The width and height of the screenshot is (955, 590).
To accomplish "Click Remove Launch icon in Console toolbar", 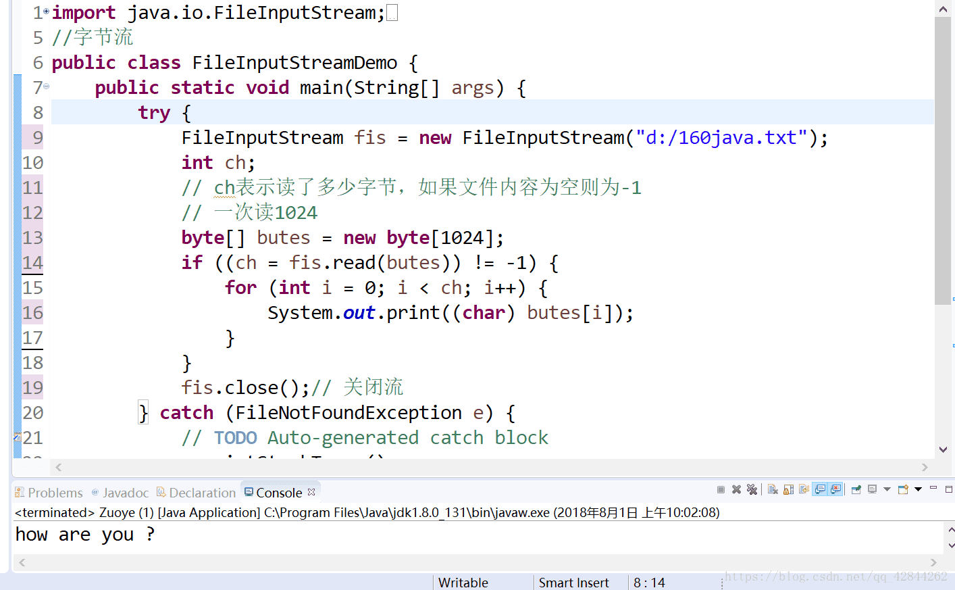I will [737, 489].
